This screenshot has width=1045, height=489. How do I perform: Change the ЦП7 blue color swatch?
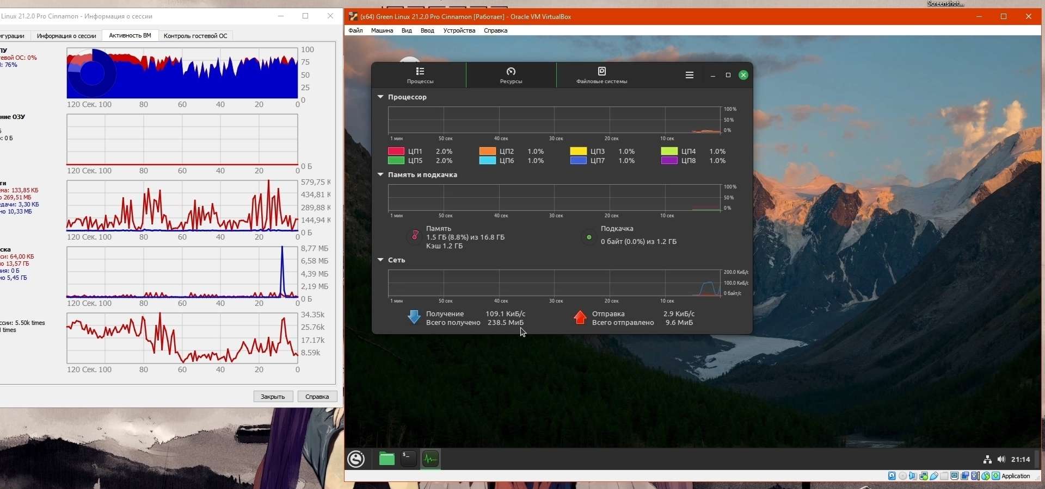point(578,161)
